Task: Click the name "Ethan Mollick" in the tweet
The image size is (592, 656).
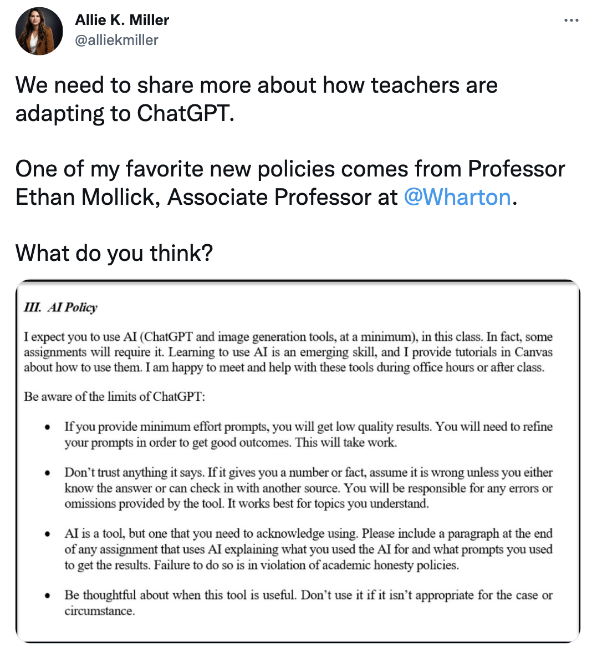Action: click(84, 197)
